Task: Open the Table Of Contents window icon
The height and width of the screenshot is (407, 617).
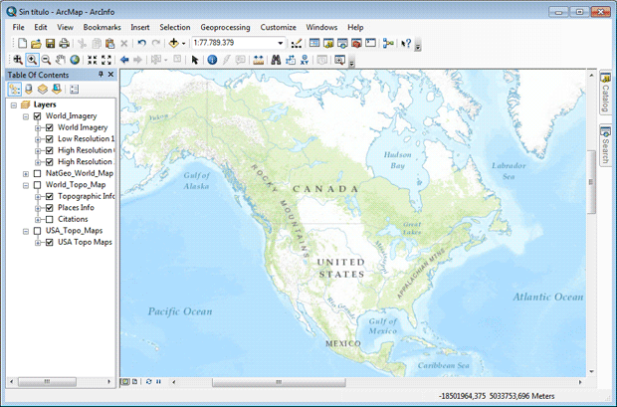Action: tap(314, 43)
